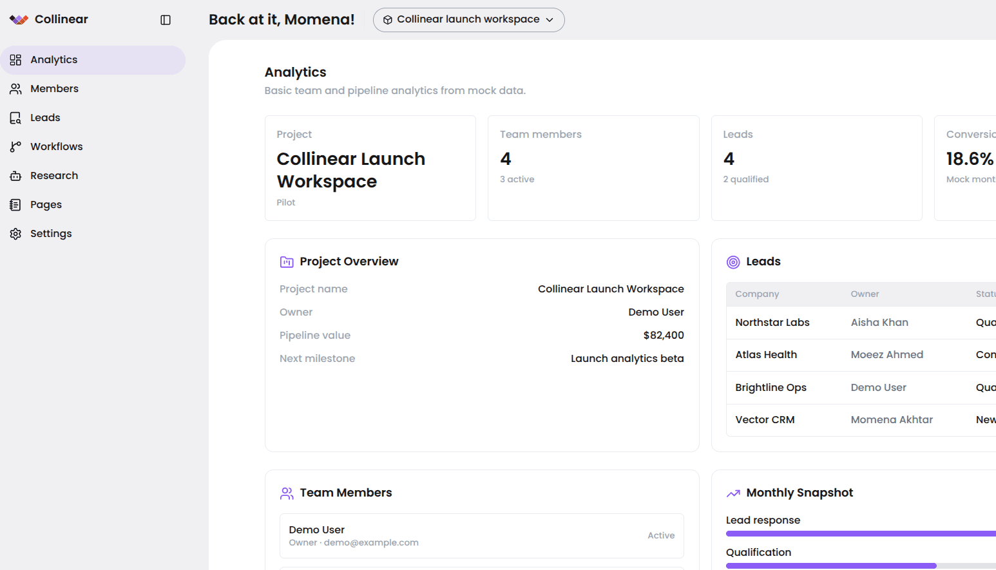Click the $82,400 pipeline value
This screenshot has width=996, height=570.
click(x=664, y=336)
